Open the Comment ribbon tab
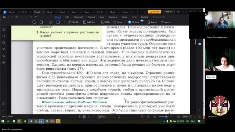Screen dimensions: 235x132 tap(78, 17)
